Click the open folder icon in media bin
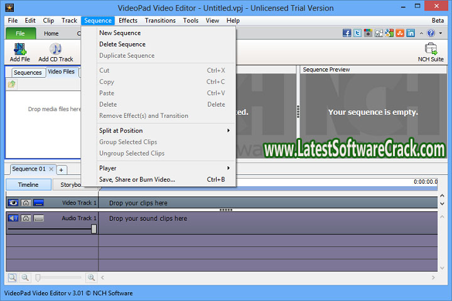 click(12, 84)
